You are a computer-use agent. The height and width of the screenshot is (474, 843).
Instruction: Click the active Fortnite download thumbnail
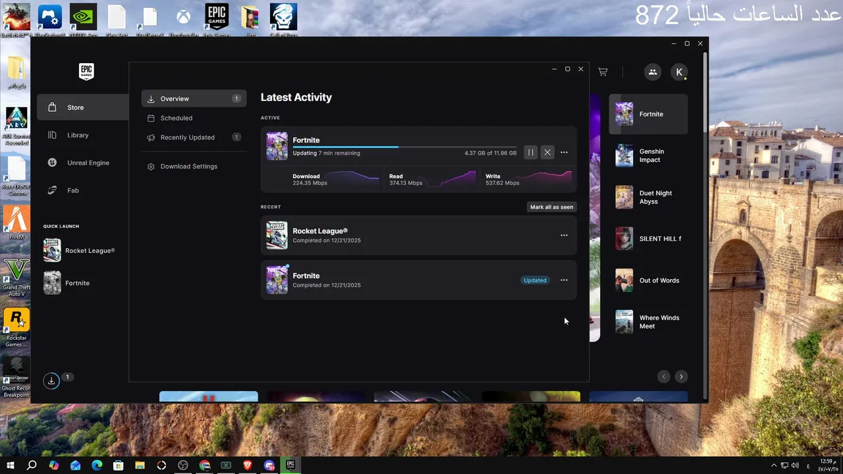coord(277,146)
